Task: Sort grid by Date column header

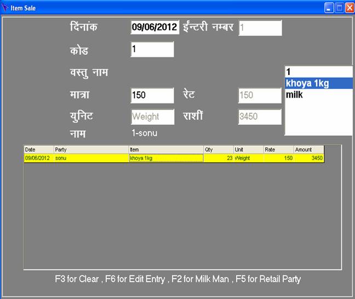Action: pyautogui.click(x=38, y=149)
